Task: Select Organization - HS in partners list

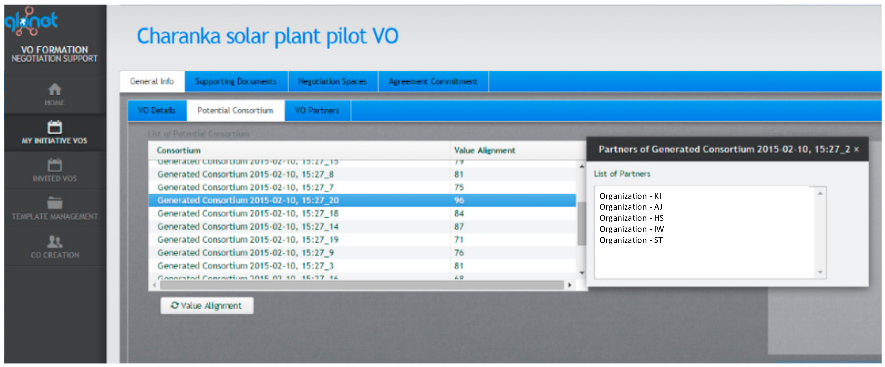Action: (x=631, y=218)
